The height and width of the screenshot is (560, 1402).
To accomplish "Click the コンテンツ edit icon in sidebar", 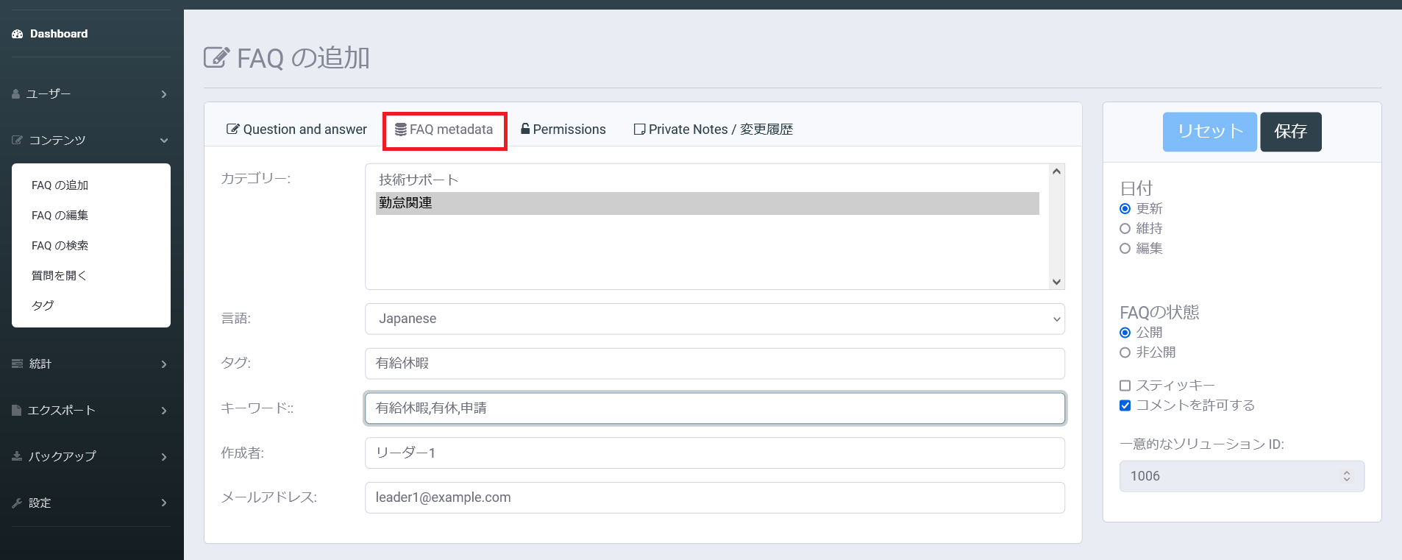I will click(x=17, y=140).
